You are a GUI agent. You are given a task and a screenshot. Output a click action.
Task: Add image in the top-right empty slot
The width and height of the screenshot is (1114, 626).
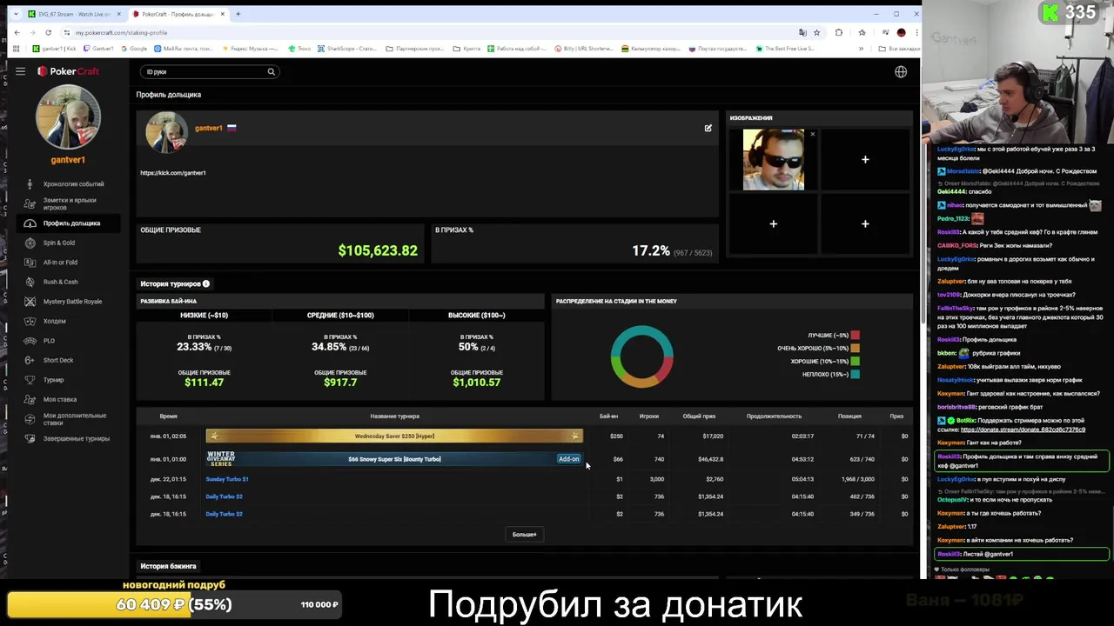pyautogui.click(x=865, y=159)
